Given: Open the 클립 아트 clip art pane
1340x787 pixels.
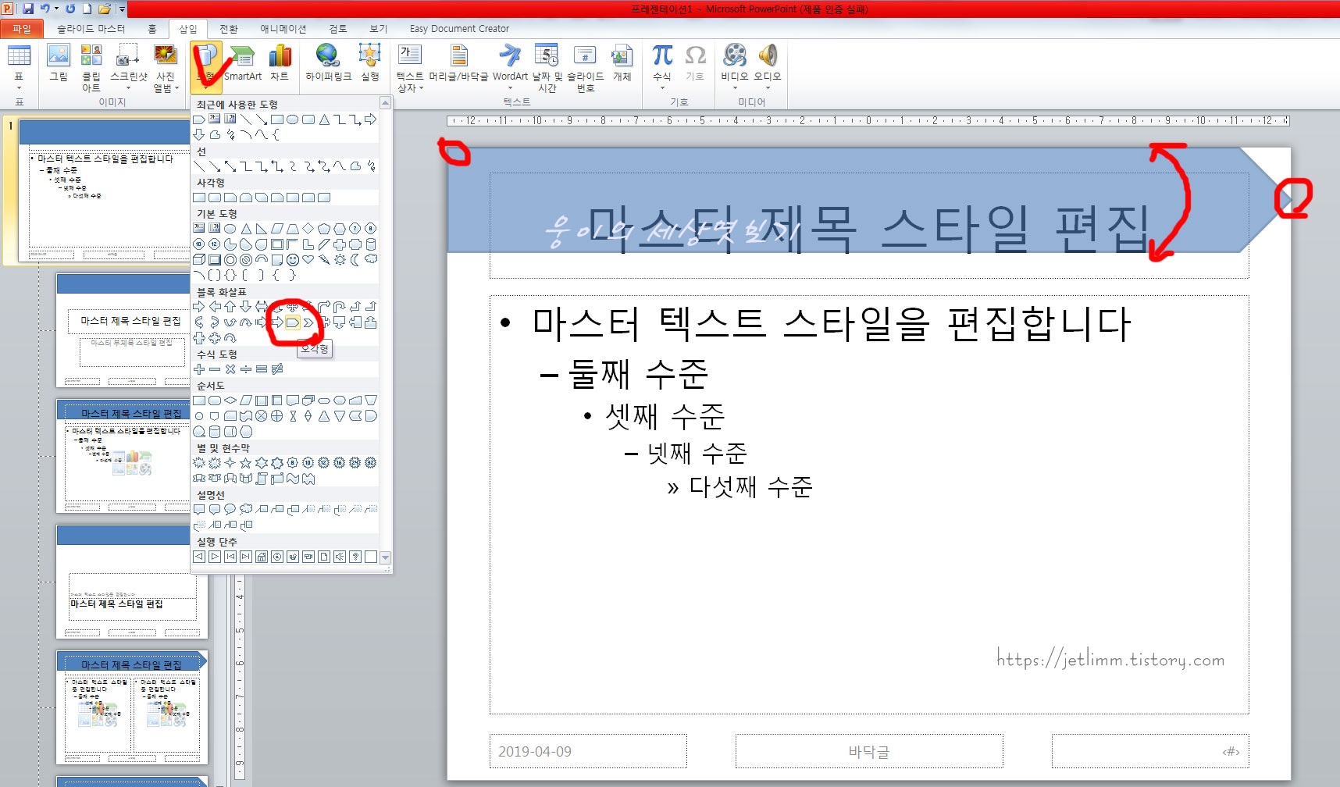Looking at the screenshot, I should pos(91,67).
